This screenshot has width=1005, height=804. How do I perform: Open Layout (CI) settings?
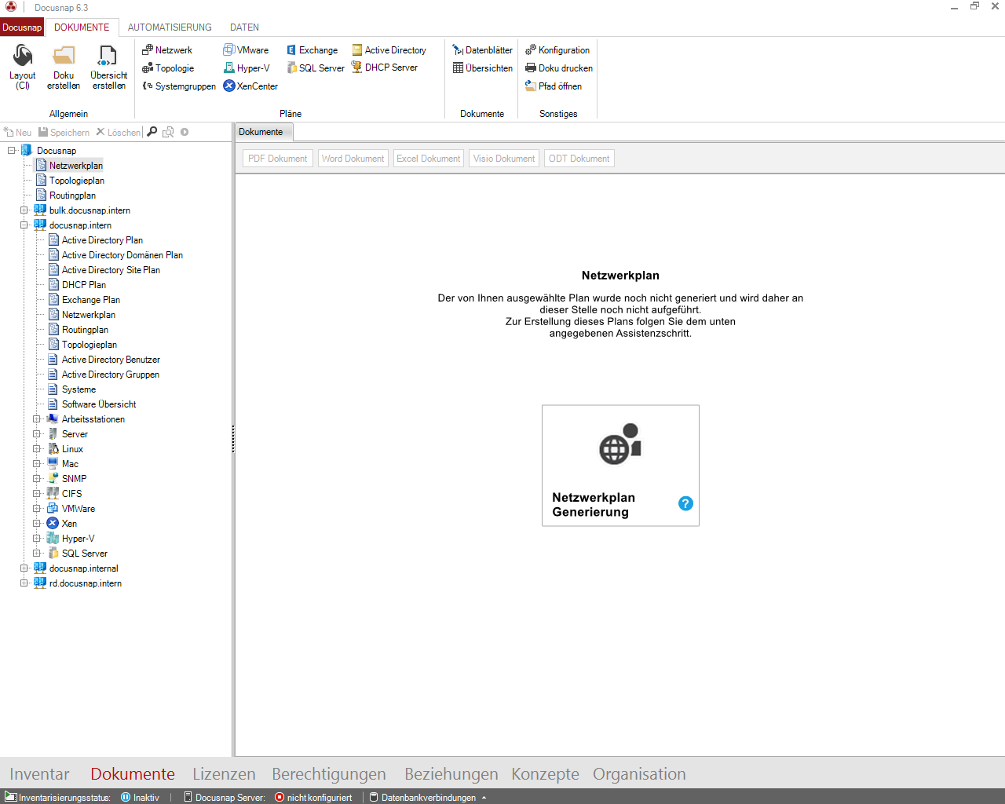coord(23,68)
